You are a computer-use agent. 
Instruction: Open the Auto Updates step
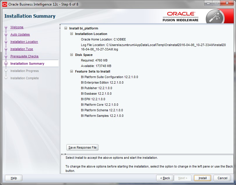click(20, 35)
